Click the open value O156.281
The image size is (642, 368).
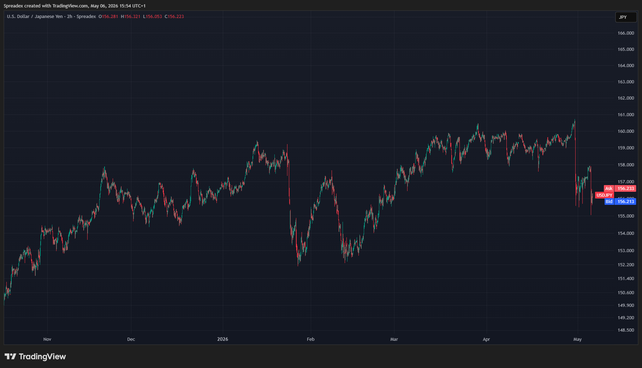pyautogui.click(x=108, y=17)
